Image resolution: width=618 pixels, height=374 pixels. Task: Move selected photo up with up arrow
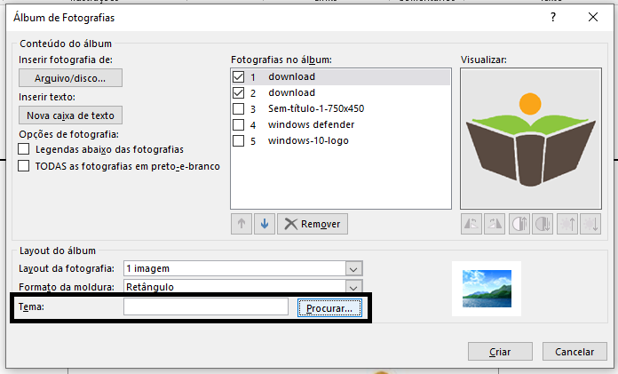[x=242, y=224]
